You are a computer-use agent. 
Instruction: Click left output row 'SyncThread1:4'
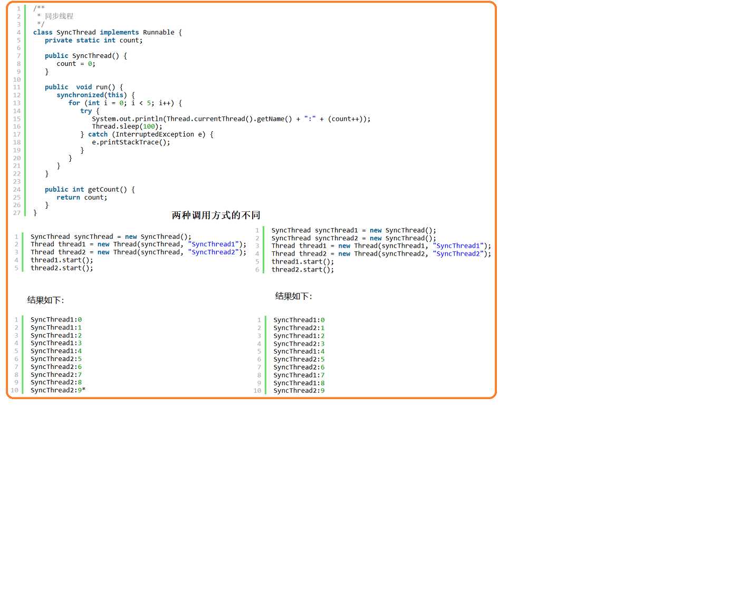tap(56, 350)
